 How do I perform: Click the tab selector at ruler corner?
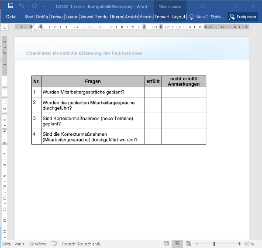(x=5, y=27)
